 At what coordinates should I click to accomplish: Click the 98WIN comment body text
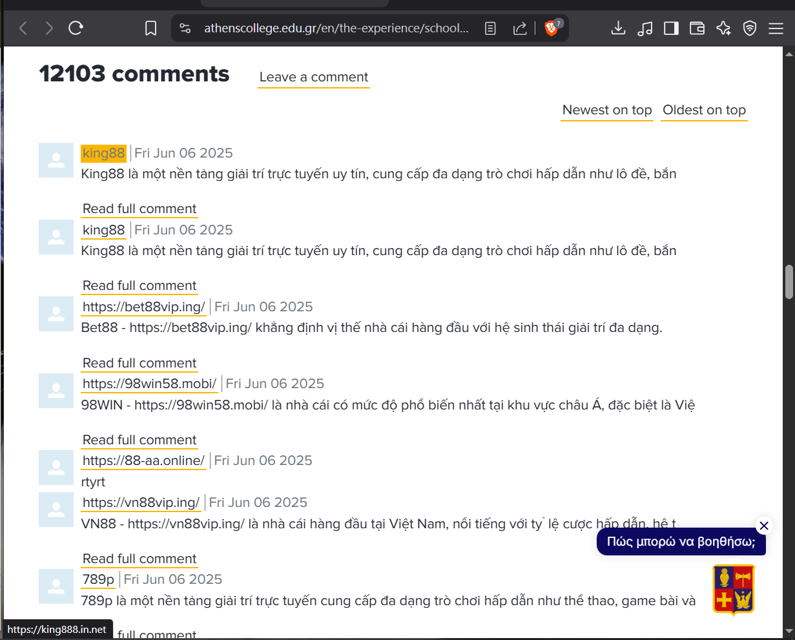point(388,406)
